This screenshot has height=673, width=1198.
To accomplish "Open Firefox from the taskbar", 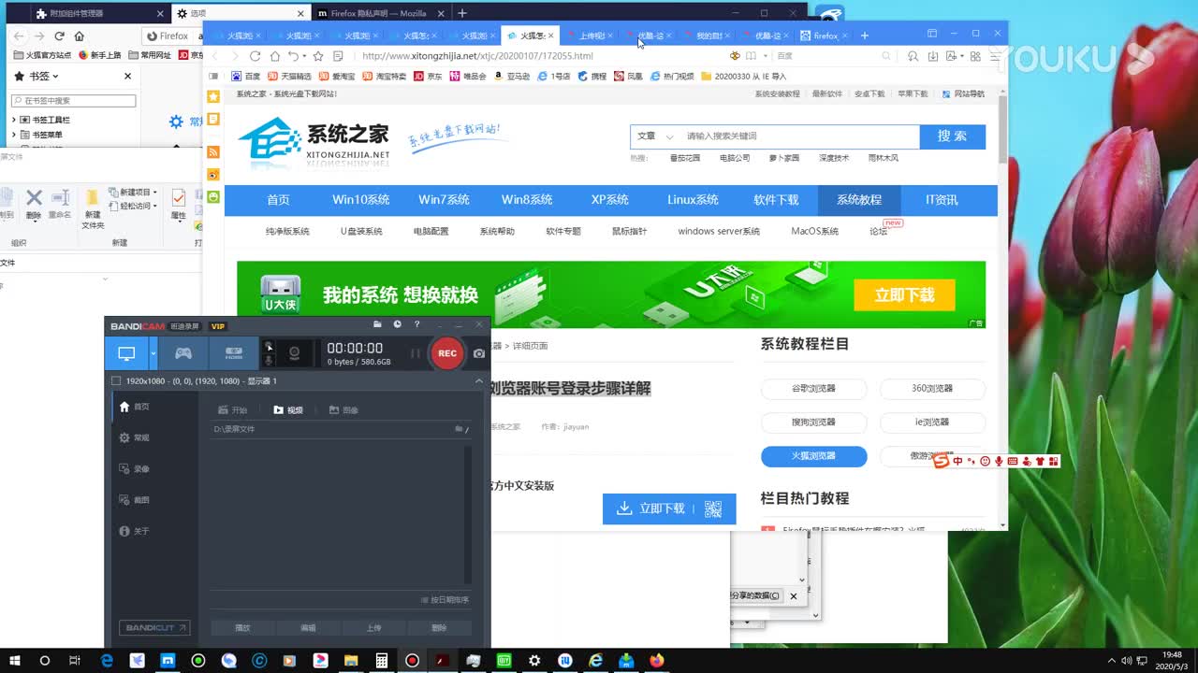I will pyautogui.click(x=656, y=660).
